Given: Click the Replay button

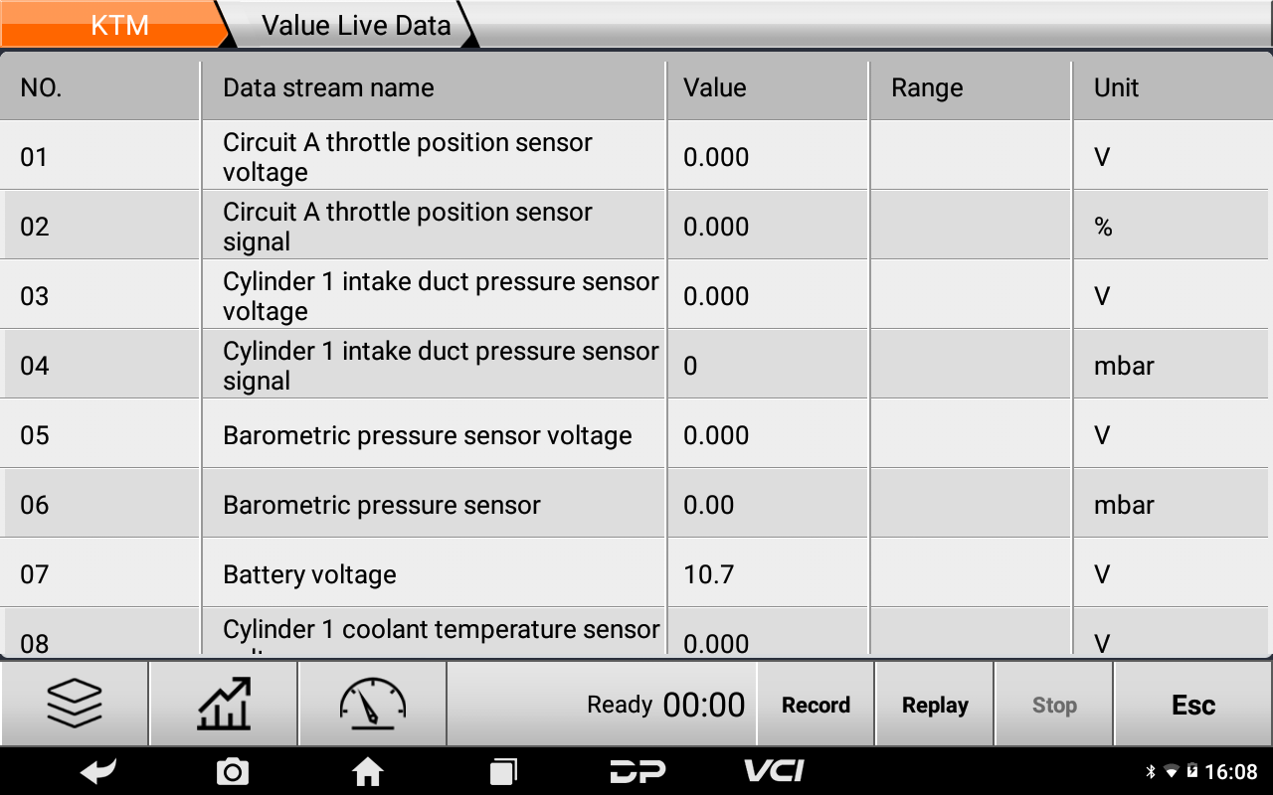Looking at the screenshot, I should pyautogui.click(x=935, y=705).
